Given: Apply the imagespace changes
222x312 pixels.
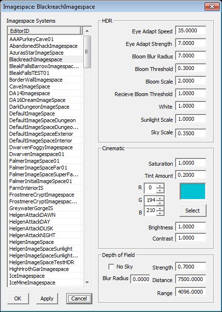Looking at the screenshot, I should tap(47, 298).
